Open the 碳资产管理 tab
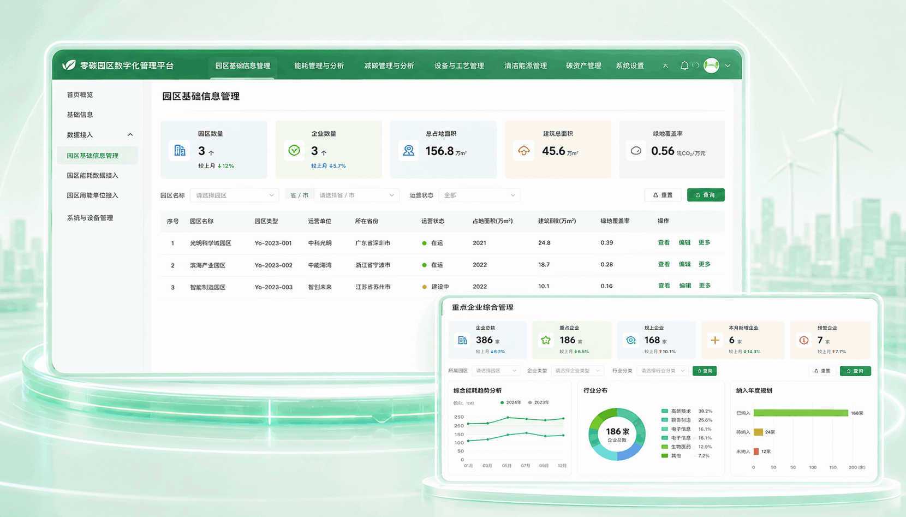 pos(583,66)
